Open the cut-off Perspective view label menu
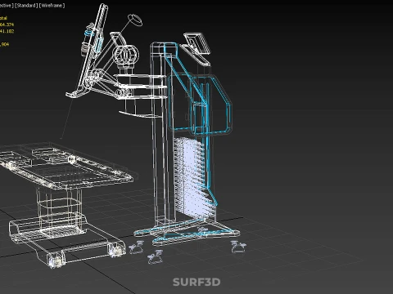This screenshot has height=294, width=393. tap(7, 6)
